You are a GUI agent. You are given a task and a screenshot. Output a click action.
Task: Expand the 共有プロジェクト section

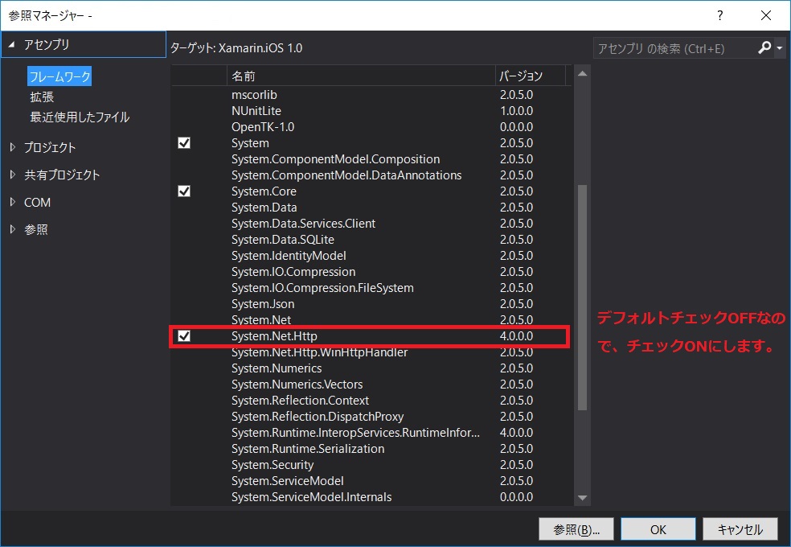(x=13, y=175)
